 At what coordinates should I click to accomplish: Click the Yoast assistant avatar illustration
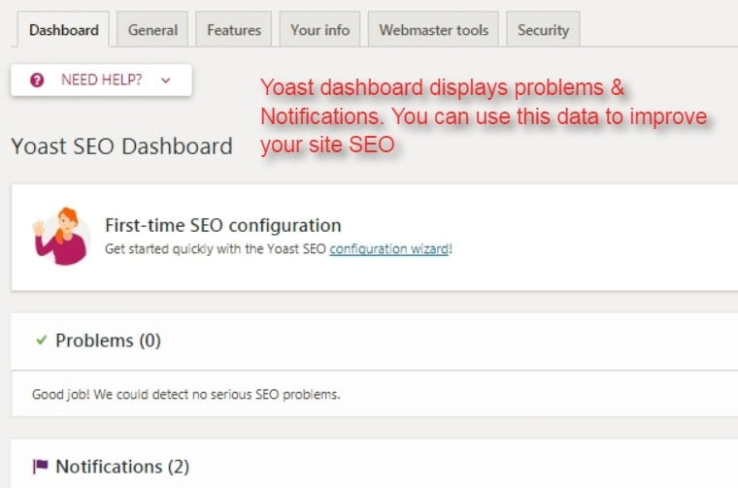(61, 237)
